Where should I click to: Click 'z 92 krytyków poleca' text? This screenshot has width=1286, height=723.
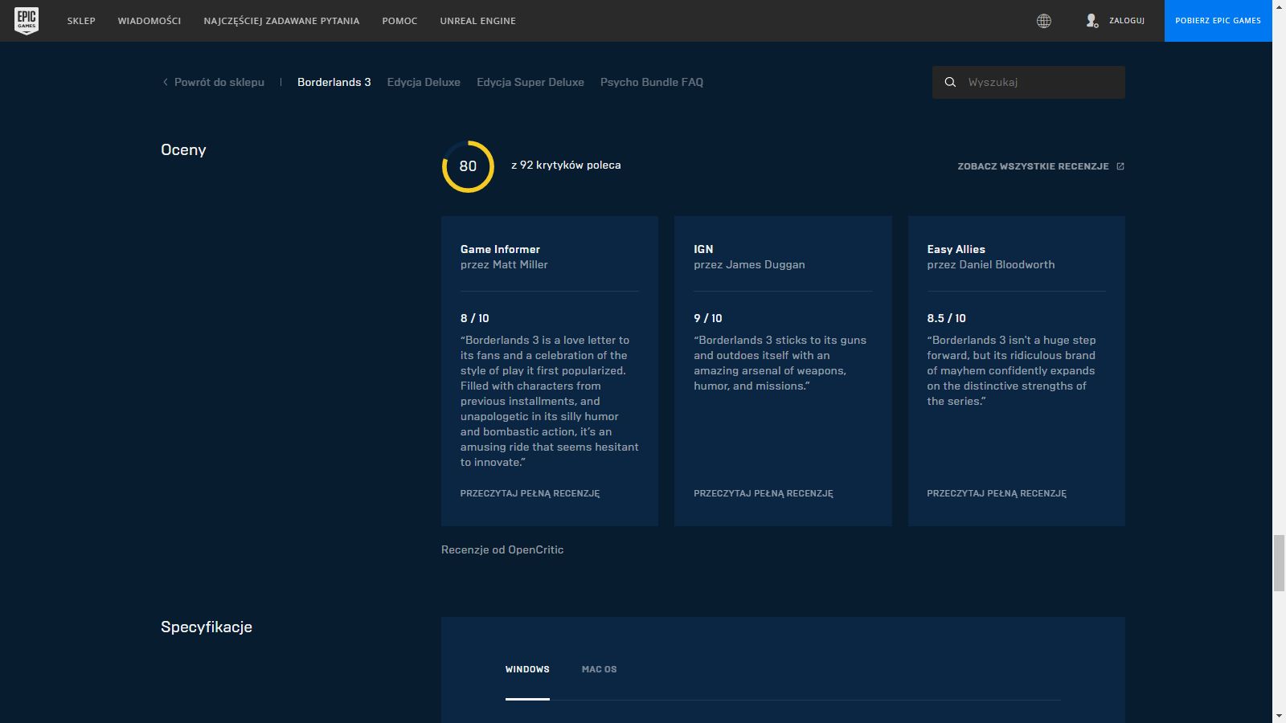566,165
